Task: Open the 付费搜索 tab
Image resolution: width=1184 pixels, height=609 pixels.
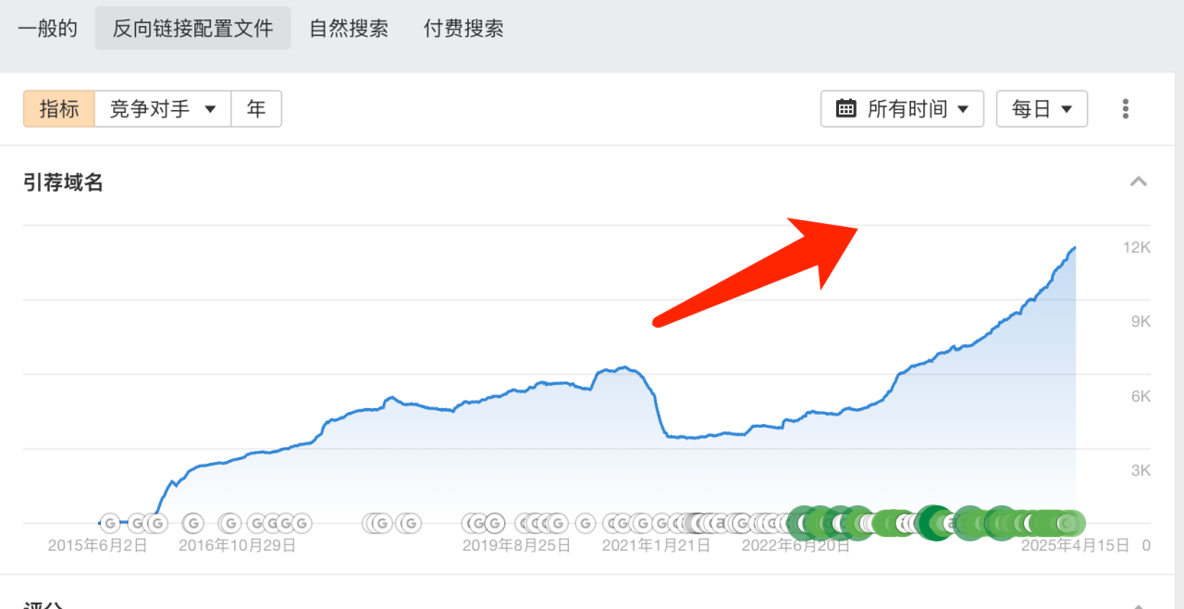Action: pyautogui.click(x=462, y=28)
